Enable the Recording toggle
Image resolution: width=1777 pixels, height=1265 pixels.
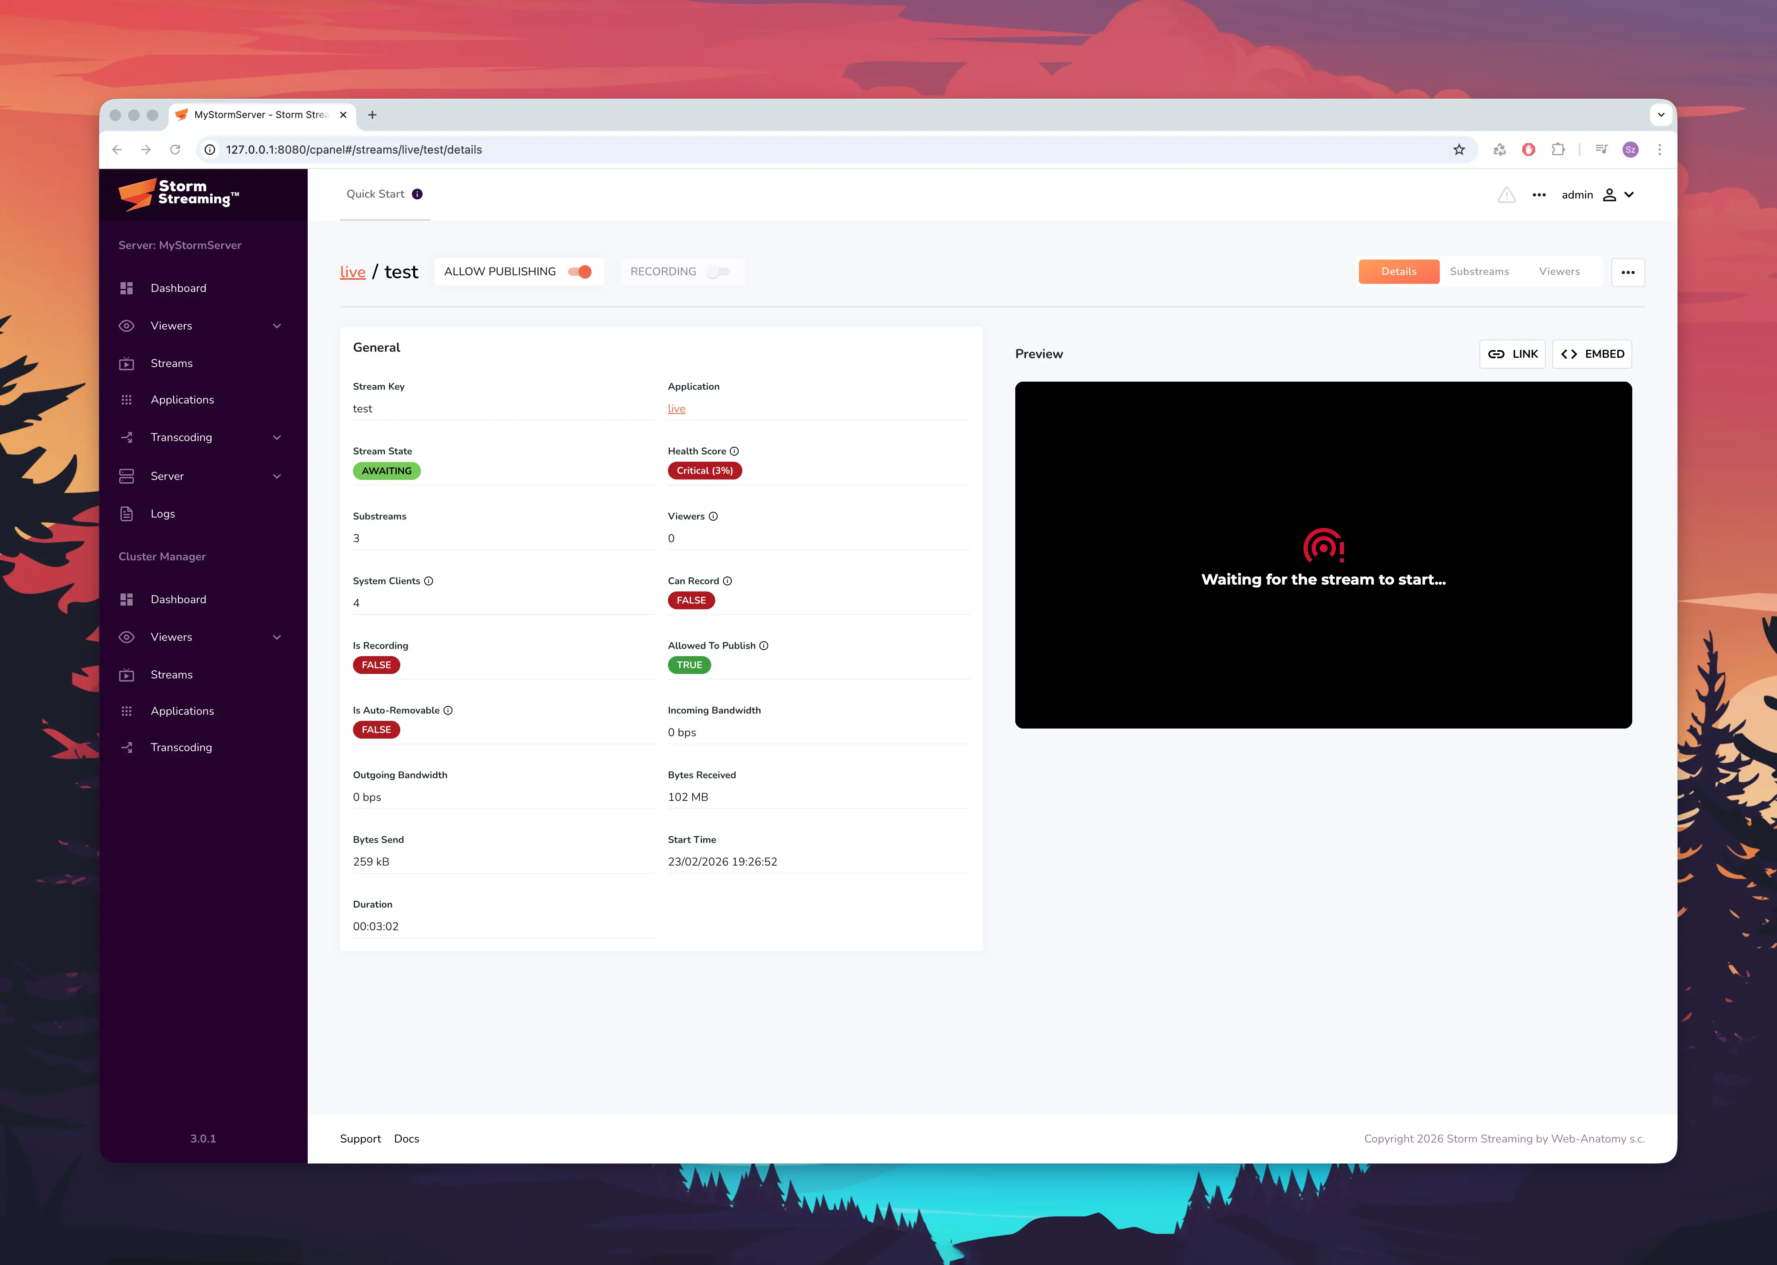[718, 272]
